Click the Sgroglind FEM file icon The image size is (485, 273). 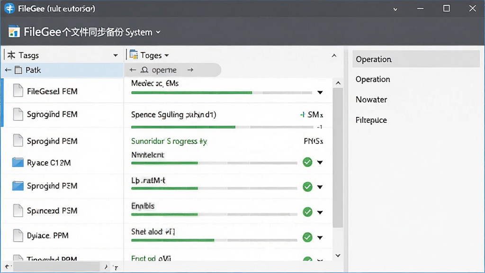tap(18, 114)
